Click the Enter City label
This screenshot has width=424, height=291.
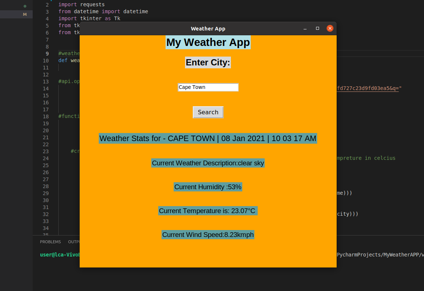(208, 62)
